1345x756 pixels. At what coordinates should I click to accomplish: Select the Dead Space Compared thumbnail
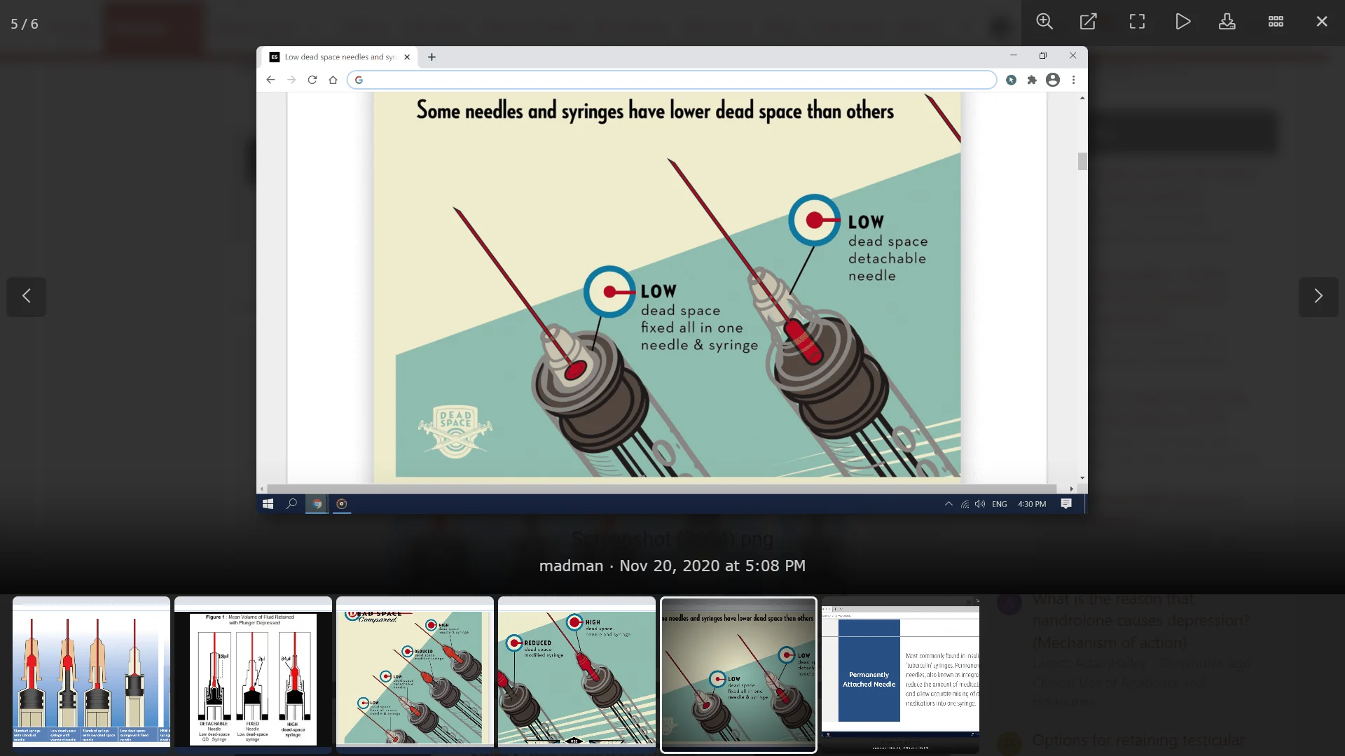[415, 674]
